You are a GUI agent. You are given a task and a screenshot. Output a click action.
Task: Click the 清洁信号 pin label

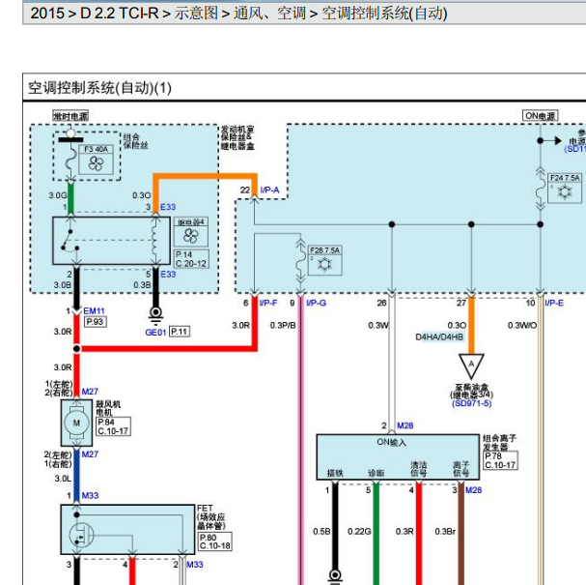[x=419, y=469]
